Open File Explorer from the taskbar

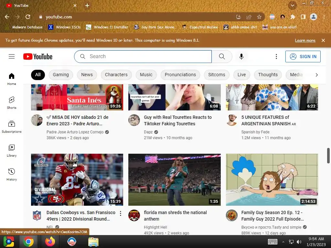[93, 242]
